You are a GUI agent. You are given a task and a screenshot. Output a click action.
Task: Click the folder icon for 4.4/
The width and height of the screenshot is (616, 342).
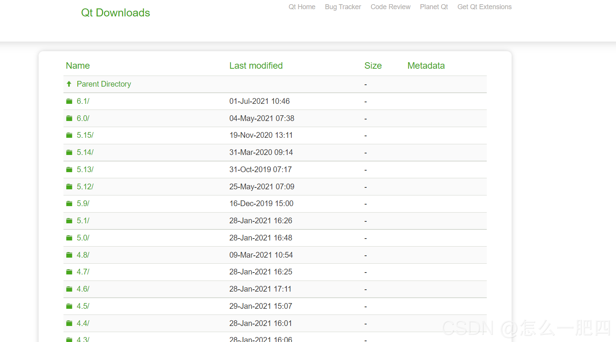[69, 323]
